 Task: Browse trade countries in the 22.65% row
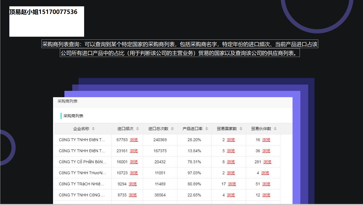click(x=231, y=195)
